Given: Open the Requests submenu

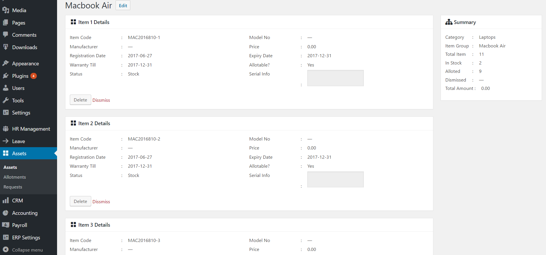Looking at the screenshot, I should click(x=13, y=187).
